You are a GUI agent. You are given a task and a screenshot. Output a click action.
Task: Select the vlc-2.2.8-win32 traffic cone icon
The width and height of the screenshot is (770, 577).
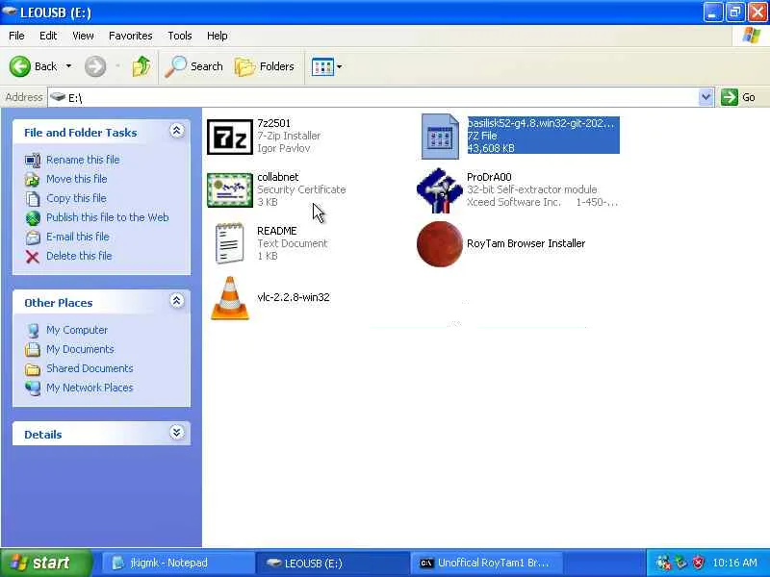(x=230, y=298)
